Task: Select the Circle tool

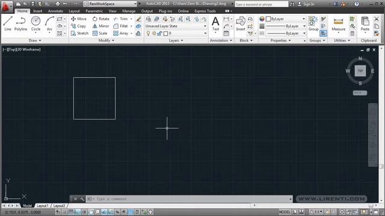Action: 35,23
